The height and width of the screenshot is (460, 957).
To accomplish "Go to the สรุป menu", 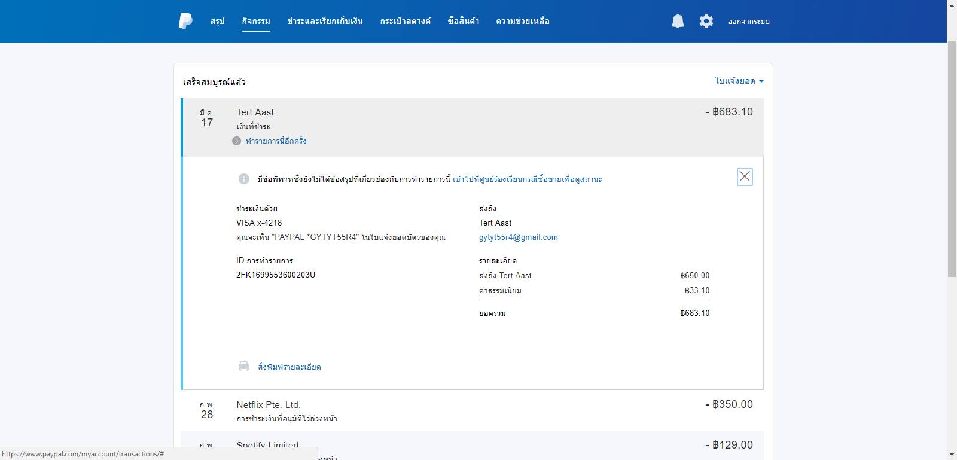I will coord(217,21).
